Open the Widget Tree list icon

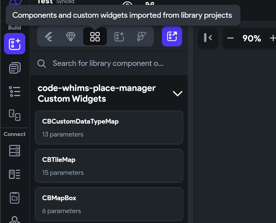point(15,92)
